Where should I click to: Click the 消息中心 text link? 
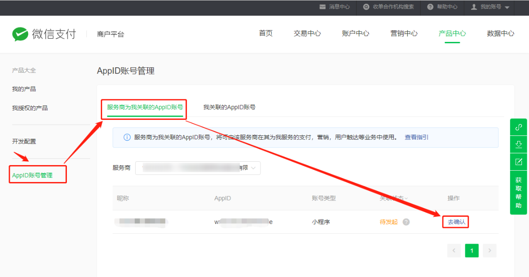(x=339, y=7)
